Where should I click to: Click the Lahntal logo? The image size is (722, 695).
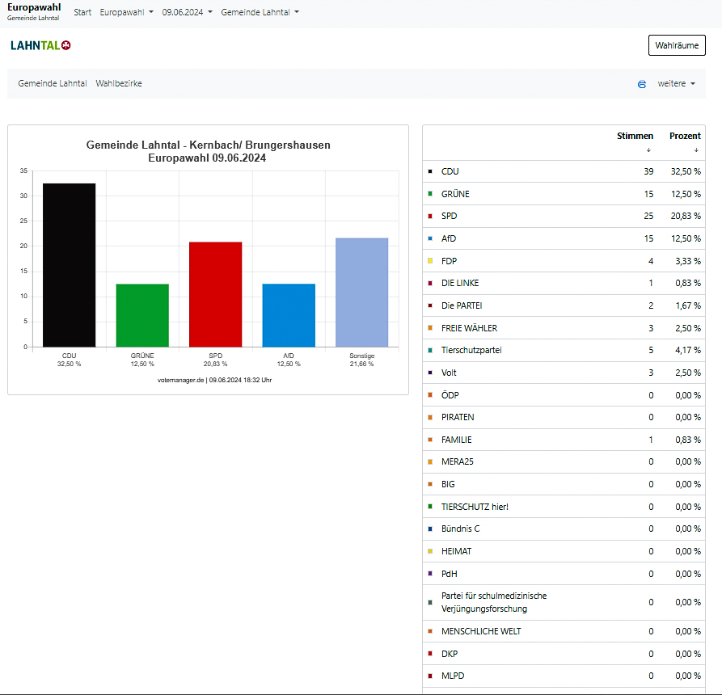[x=40, y=46]
